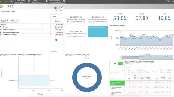
Task: Click the red (144 160) value
Action: pyautogui.click(x=60, y=32)
